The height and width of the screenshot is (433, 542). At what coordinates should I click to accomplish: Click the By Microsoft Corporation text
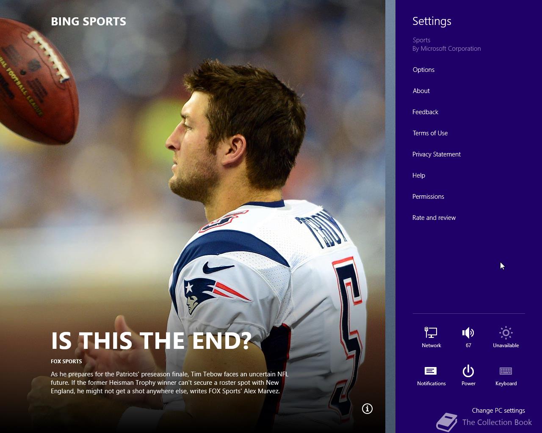(x=447, y=49)
